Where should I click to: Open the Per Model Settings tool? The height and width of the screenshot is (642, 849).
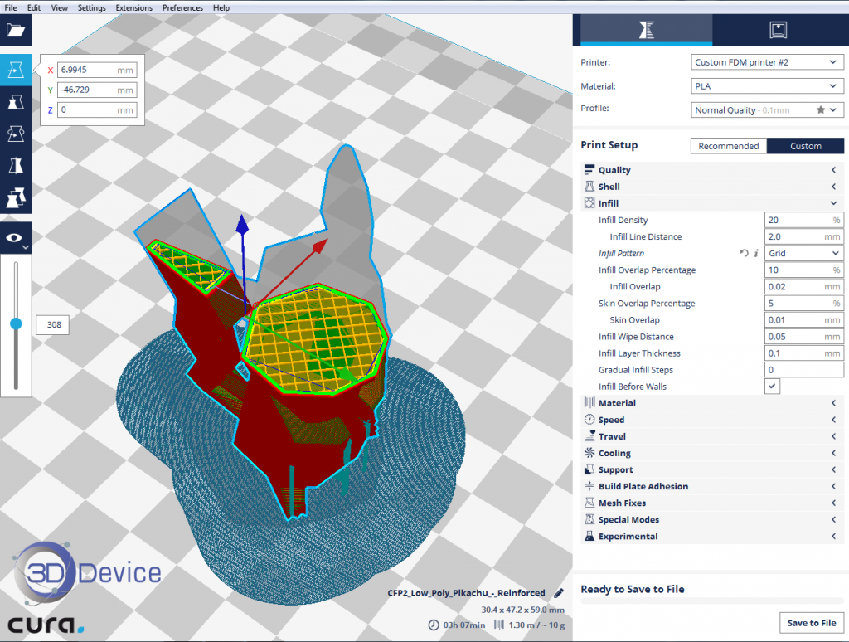[16, 198]
